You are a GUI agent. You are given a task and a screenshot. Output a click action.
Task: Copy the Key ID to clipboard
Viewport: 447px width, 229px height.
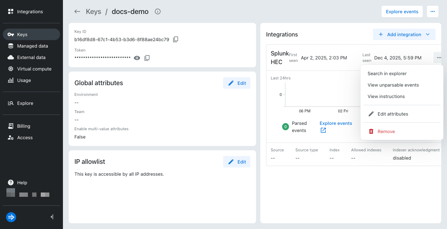[176, 39]
